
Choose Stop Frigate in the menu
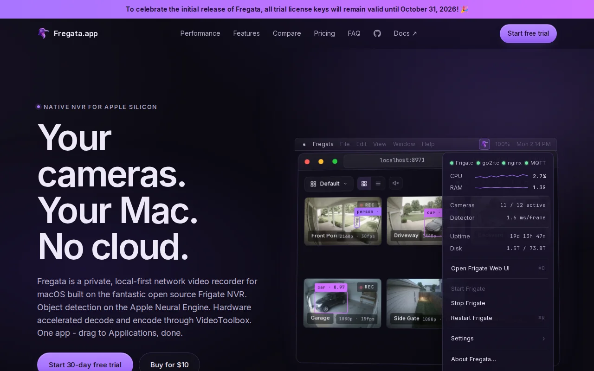[498, 303]
